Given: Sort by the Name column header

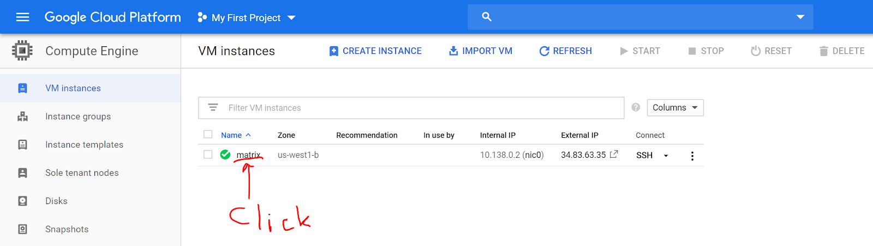Looking at the screenshot, I should point(231,135).
